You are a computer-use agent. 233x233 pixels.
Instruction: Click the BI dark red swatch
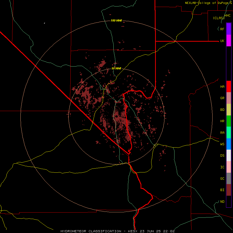[229, 190]
